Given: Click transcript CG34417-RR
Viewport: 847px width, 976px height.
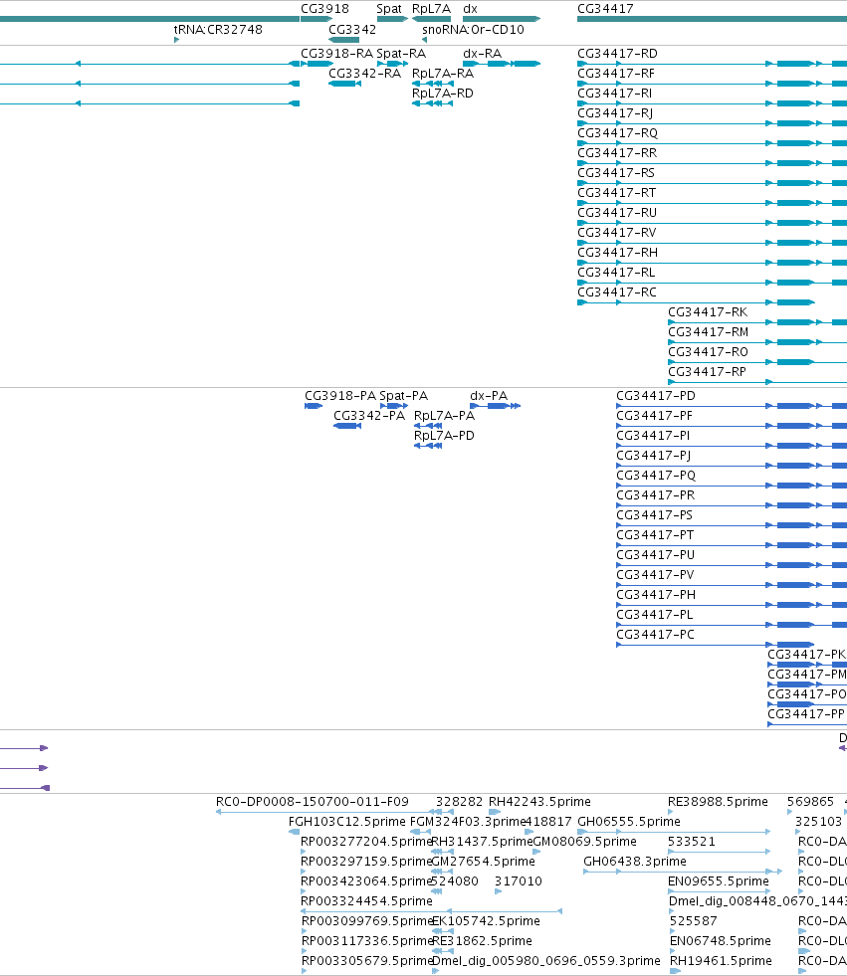Looking at the screenshot, I should point(617,153).
